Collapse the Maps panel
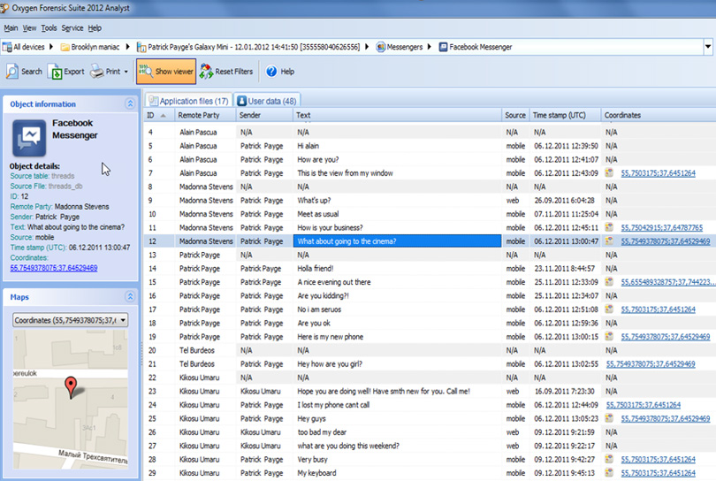Image resolution: width=716 pixels, height=481 pixels. tap(130, 296)
